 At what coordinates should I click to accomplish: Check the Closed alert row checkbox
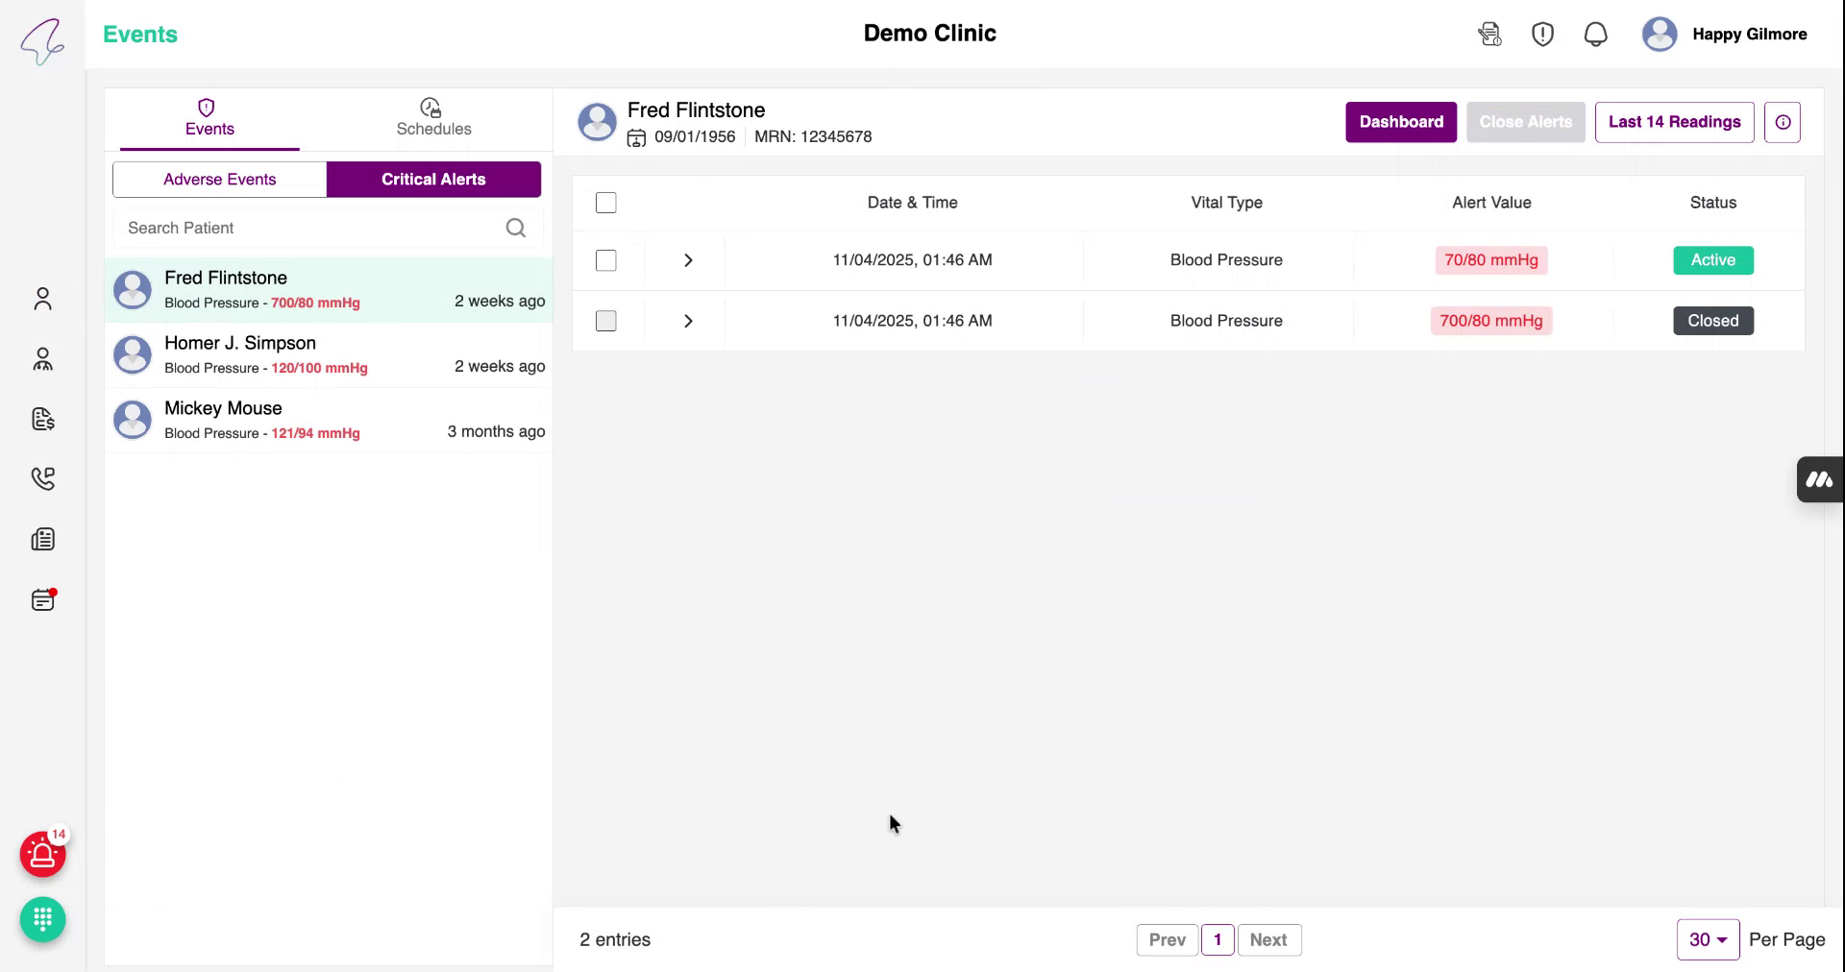(606, 321)
